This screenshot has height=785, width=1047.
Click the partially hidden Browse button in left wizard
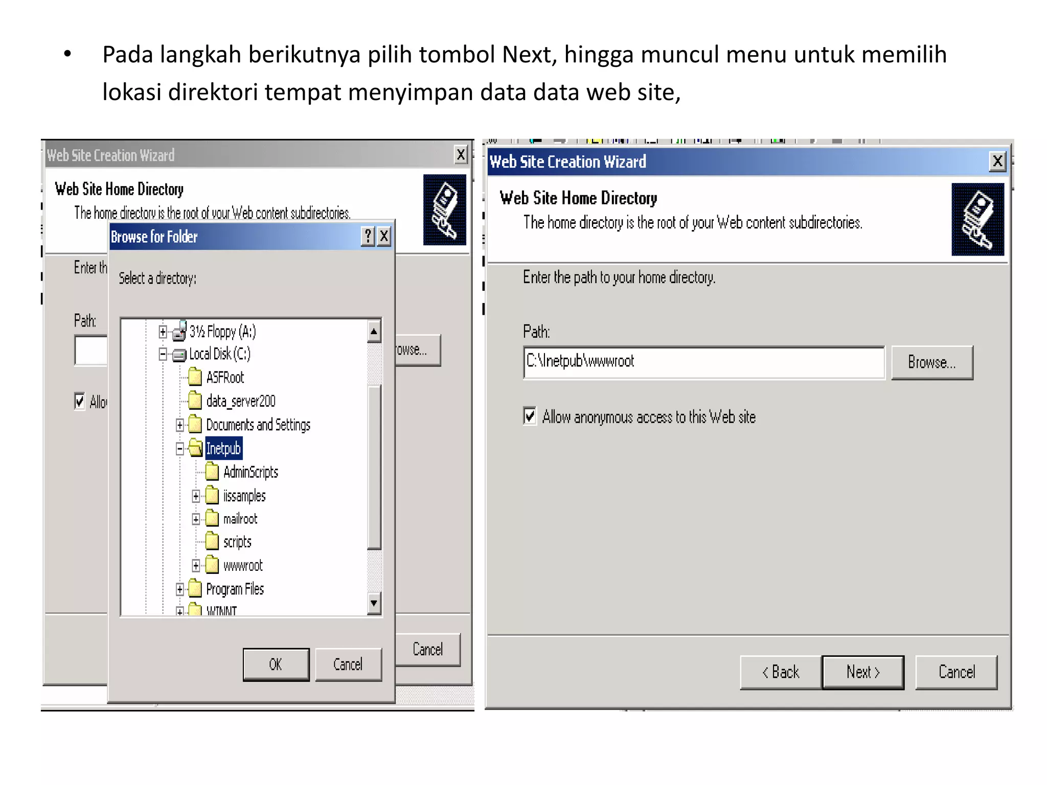click(x=418, y=350)
